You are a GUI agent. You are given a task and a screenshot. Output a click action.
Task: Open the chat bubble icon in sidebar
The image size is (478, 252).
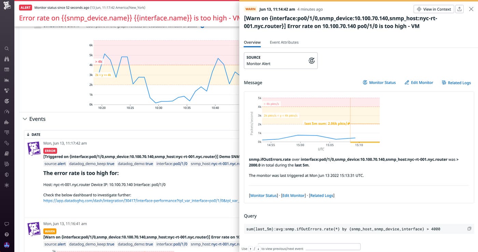coord(6,224)
